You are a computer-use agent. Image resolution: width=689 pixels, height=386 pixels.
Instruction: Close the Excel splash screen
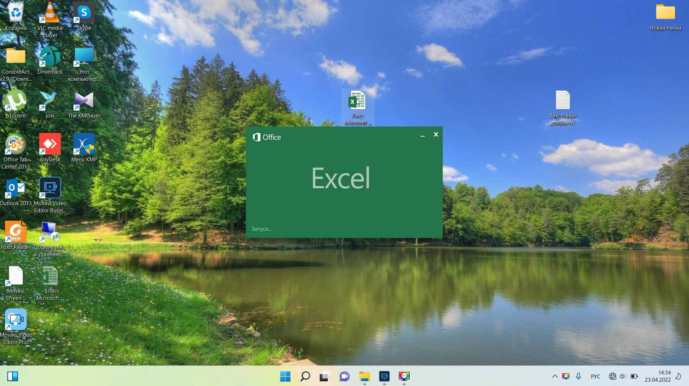[x=436, y=135]
